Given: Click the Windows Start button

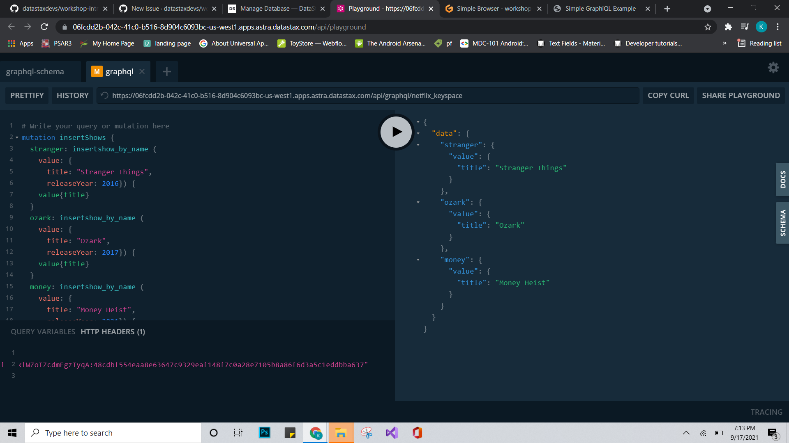Looking at the screenshot, I should tap(12, 432).
